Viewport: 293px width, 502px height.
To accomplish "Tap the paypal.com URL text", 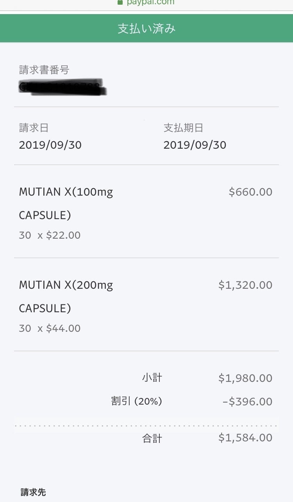I will pyautogui.click(x=150, y=2).
